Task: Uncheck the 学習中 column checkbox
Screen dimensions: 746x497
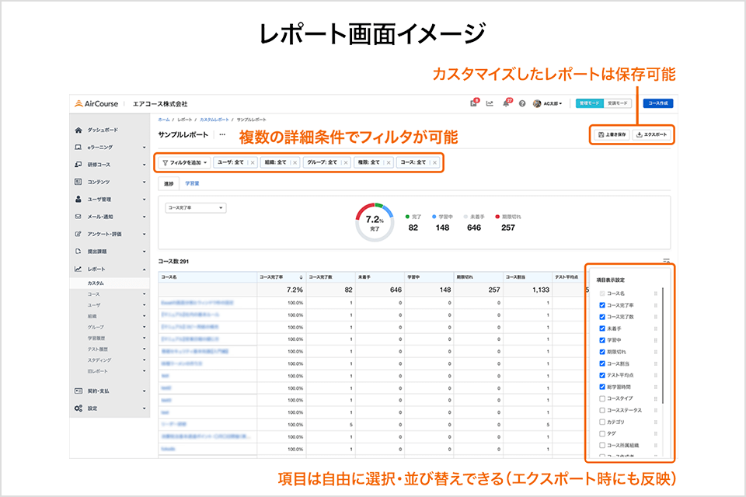Action: click(x=601, y=340)
